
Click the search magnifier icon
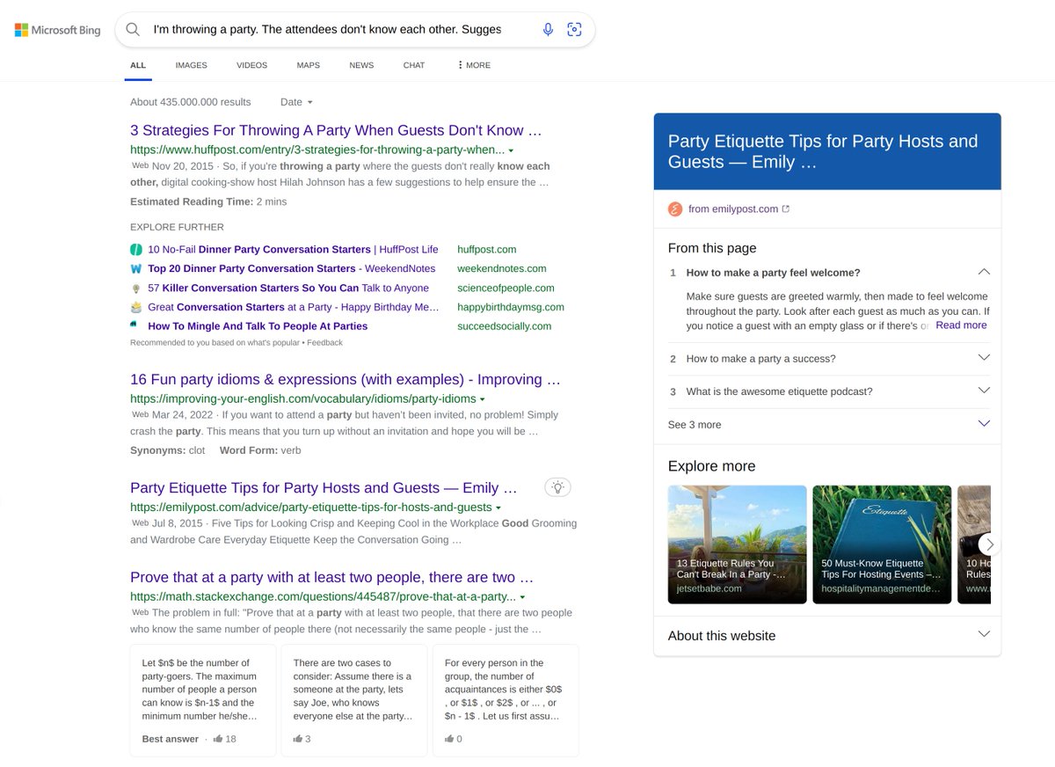(133, 29)
